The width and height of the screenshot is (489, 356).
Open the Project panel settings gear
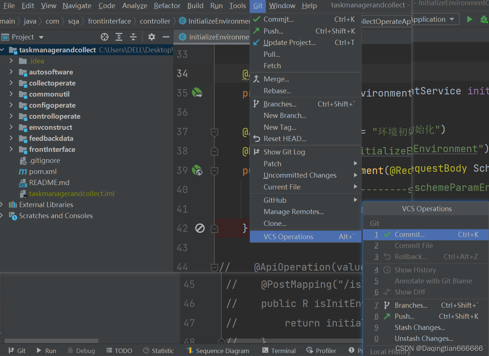coord(151,37)
